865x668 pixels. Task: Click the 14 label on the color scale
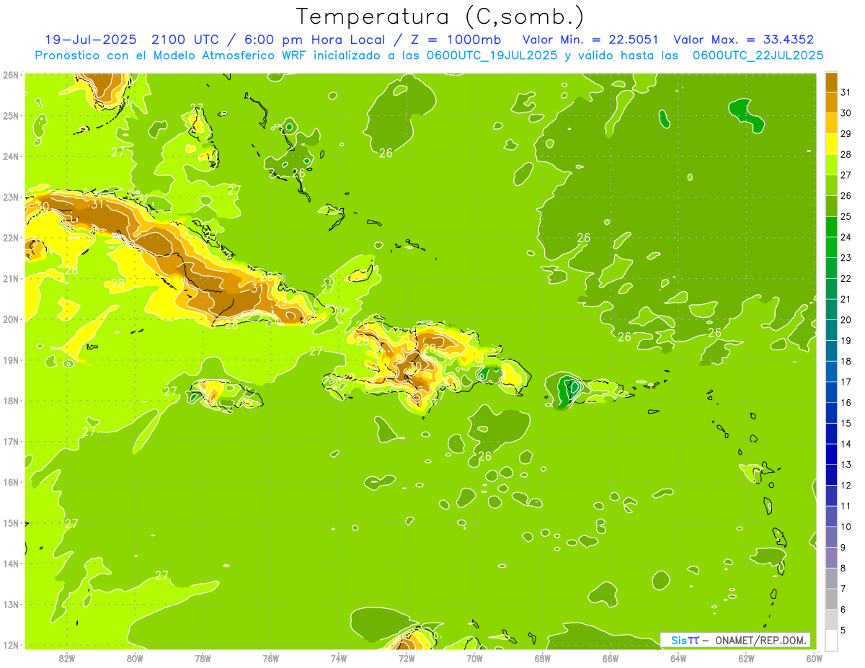coord(846,444)
